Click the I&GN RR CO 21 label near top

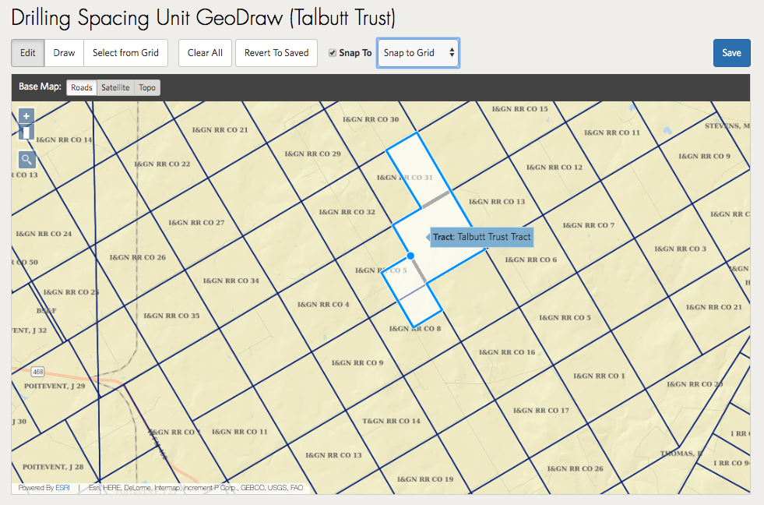coord(220,129)
